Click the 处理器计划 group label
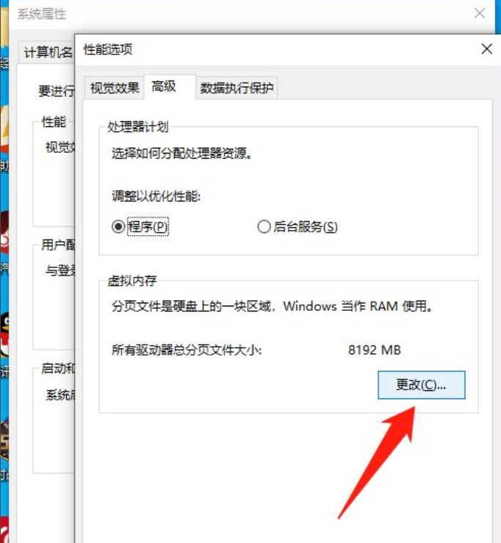Image resolution: width=501 pixels, height=543 pixels. [x=138, y=126]
